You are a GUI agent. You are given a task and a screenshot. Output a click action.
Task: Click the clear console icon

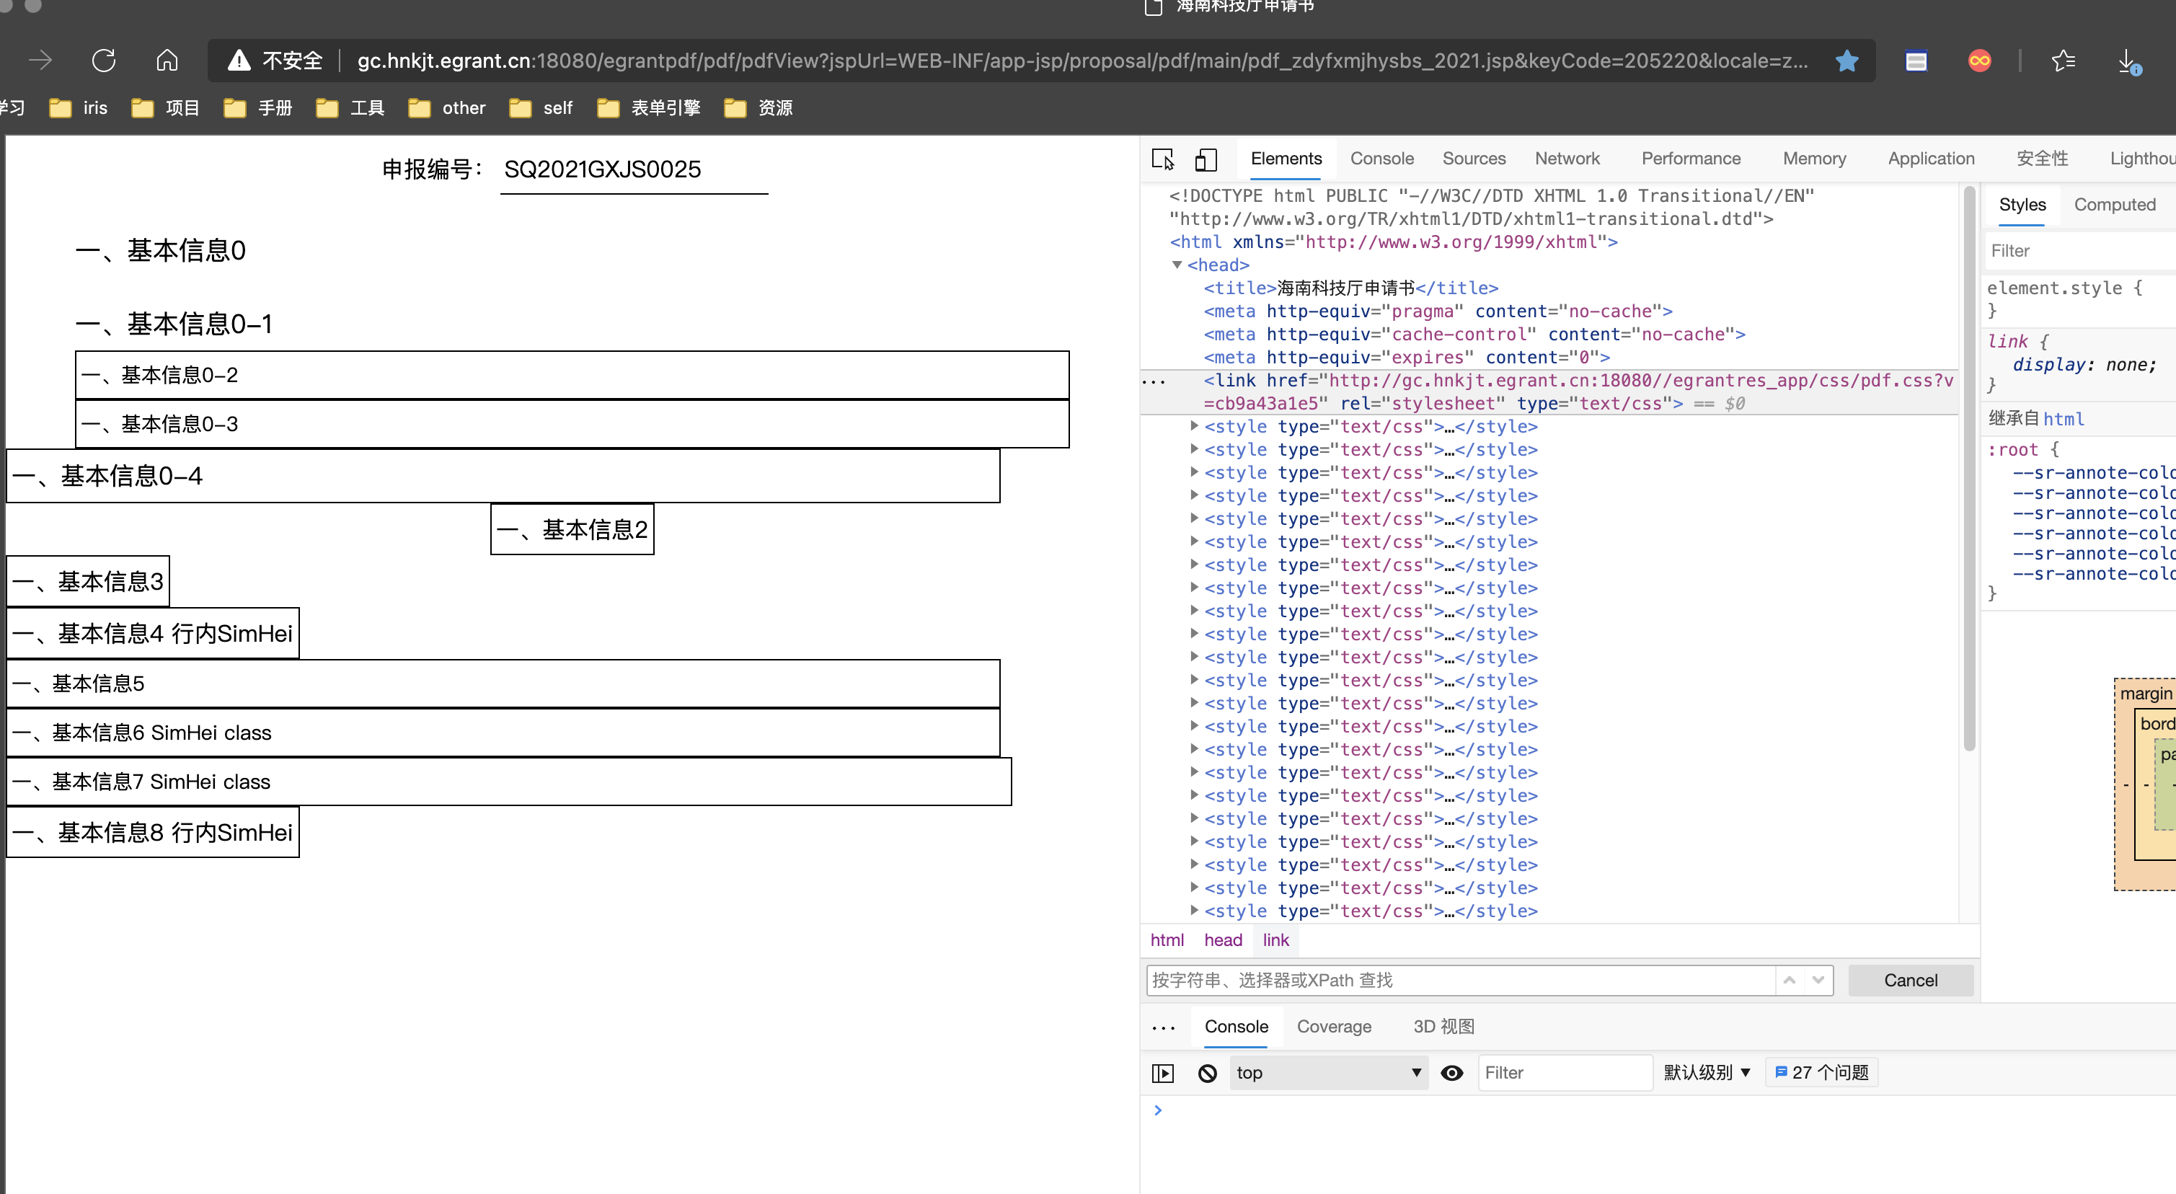[x=1207, y=1072]
